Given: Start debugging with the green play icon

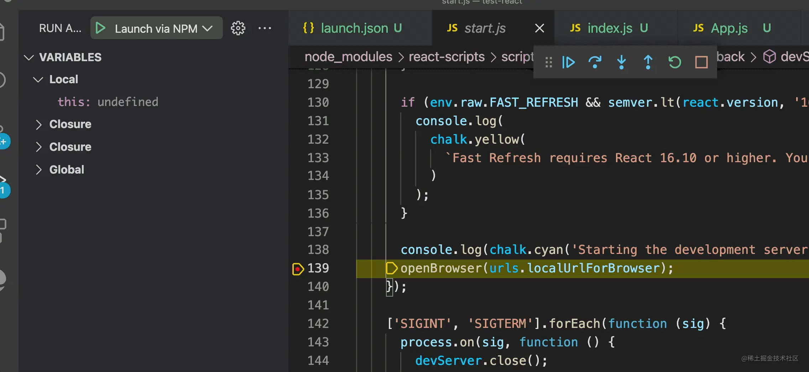Looking at the screenshot, I should (x=101, y=28).
